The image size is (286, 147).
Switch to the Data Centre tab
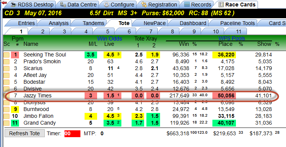click(x=79, y=5)
